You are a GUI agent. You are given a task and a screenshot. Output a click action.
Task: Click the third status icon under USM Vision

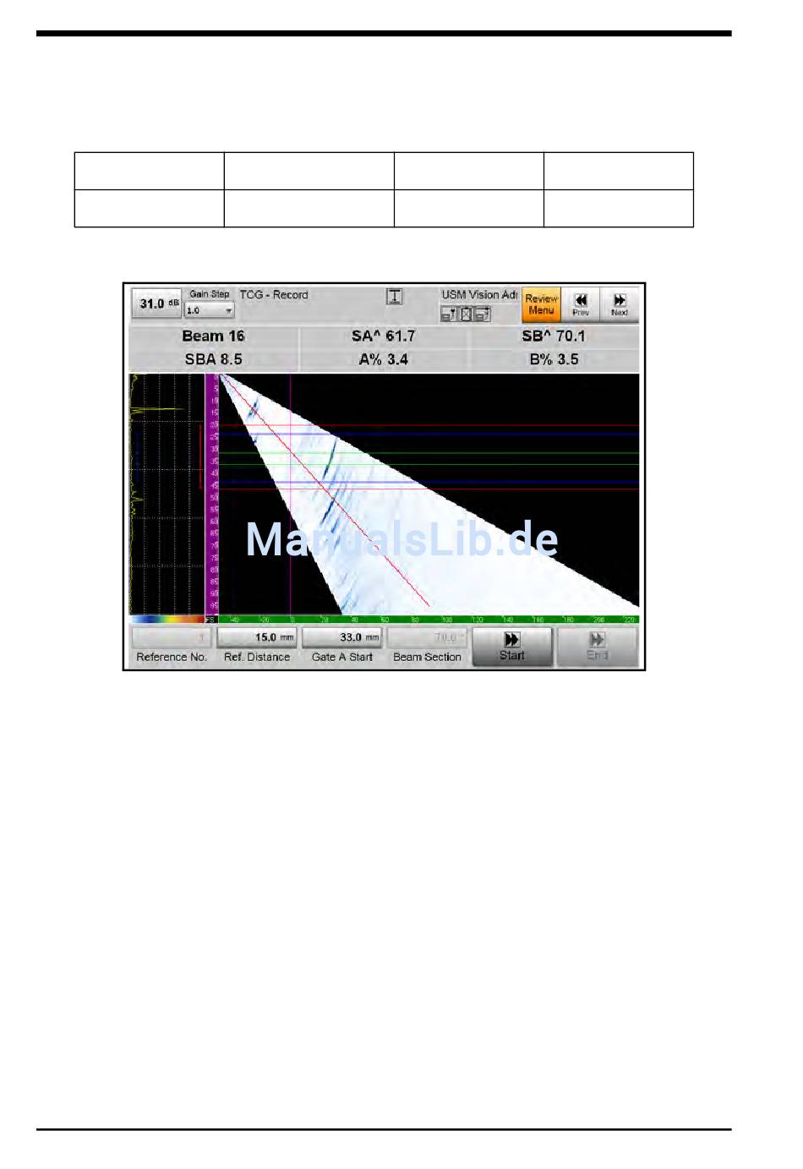483,314
